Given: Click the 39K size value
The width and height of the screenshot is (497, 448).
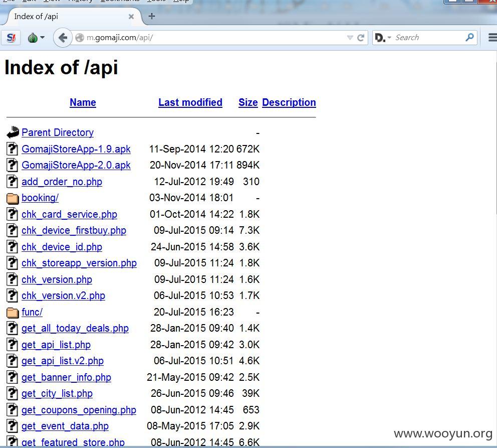Looking at the screenshot, I should 251,393.
